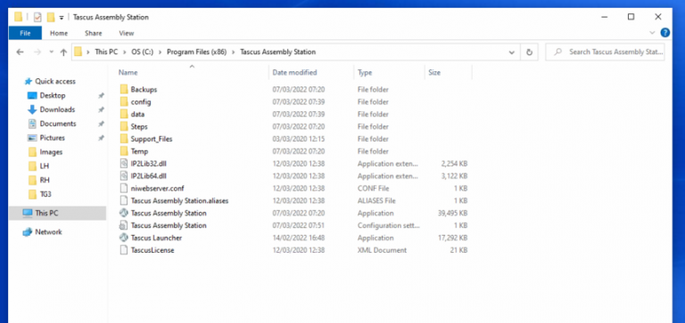The image size is (685, 323).
Task: Switch to the Home ribbon tab
Action: pos(59,33)
